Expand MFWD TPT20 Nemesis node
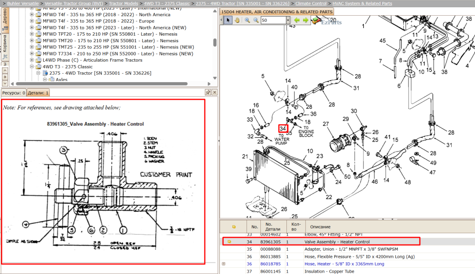The image size is (475, 274). [x=32, y=34]
